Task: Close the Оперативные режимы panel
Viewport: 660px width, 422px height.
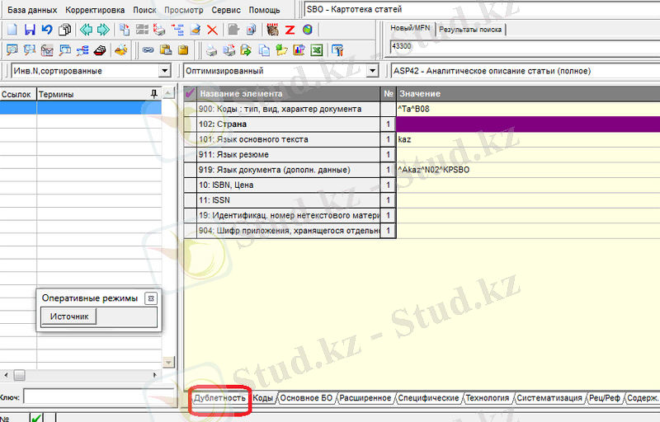Action: [151, 298]
